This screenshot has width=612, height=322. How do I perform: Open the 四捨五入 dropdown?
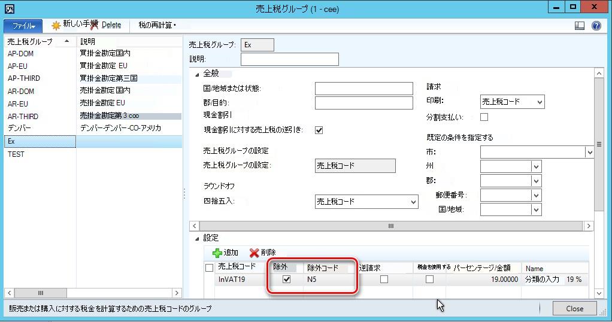[413, 202]
